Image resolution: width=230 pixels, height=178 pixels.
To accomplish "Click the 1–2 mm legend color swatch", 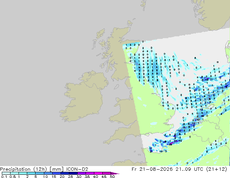I will [x=23, y=173].
